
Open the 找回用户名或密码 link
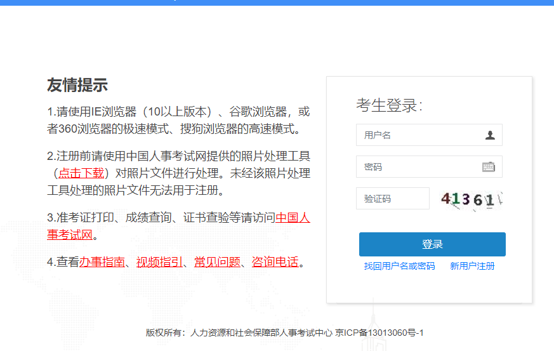point(400,267)
